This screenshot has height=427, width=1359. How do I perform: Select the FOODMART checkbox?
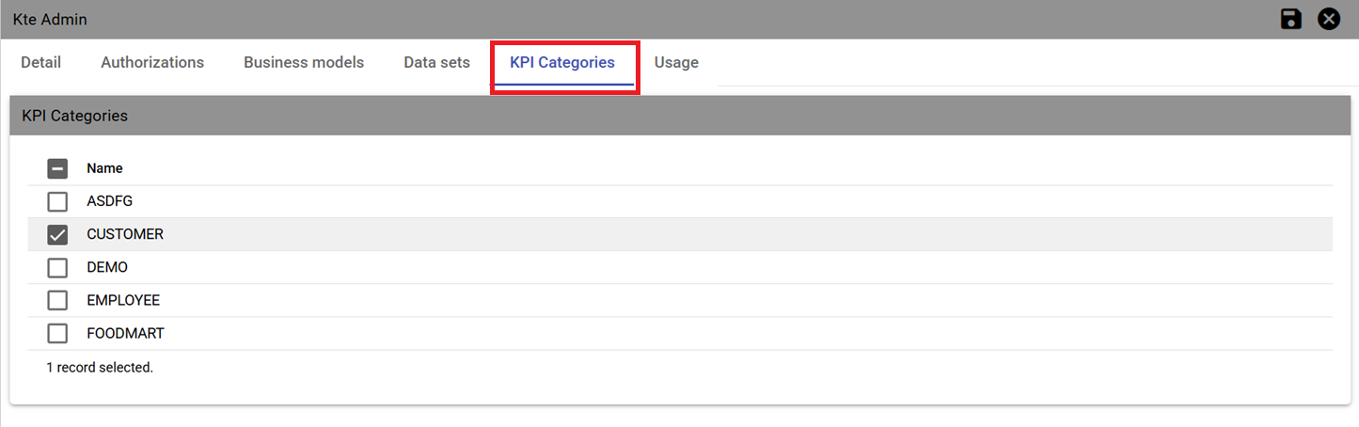57,333
